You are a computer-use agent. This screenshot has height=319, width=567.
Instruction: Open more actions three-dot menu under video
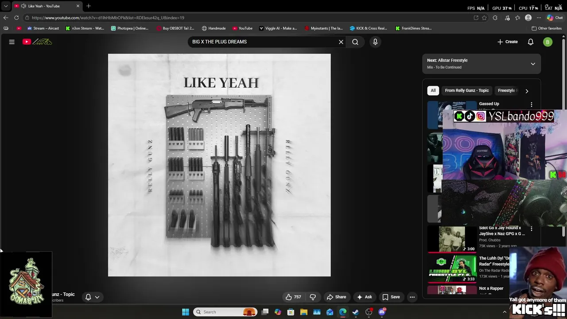click(412, 297)
